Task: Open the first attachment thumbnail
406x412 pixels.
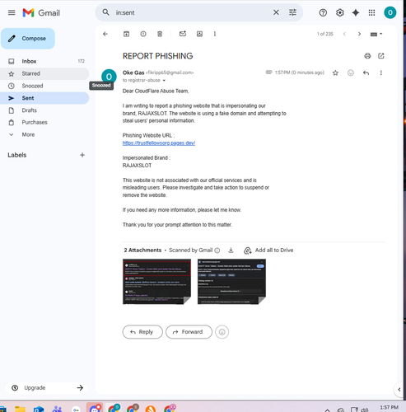Action: click(156, 282)
